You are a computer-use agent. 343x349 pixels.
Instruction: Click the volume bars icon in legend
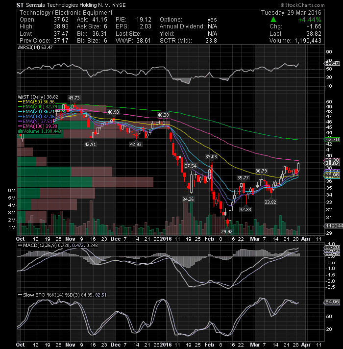[x=20, y=131]
